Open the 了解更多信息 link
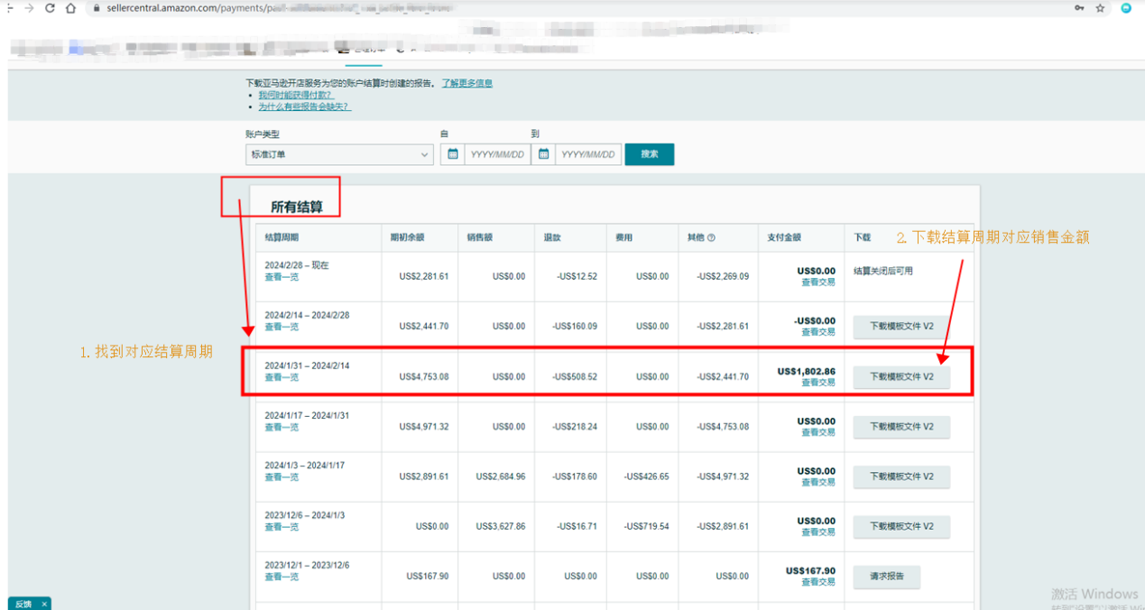 point(466,83)
